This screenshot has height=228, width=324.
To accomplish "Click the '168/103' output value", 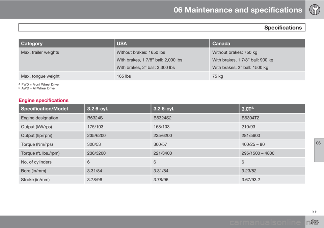I will click(x=161, y=127).
